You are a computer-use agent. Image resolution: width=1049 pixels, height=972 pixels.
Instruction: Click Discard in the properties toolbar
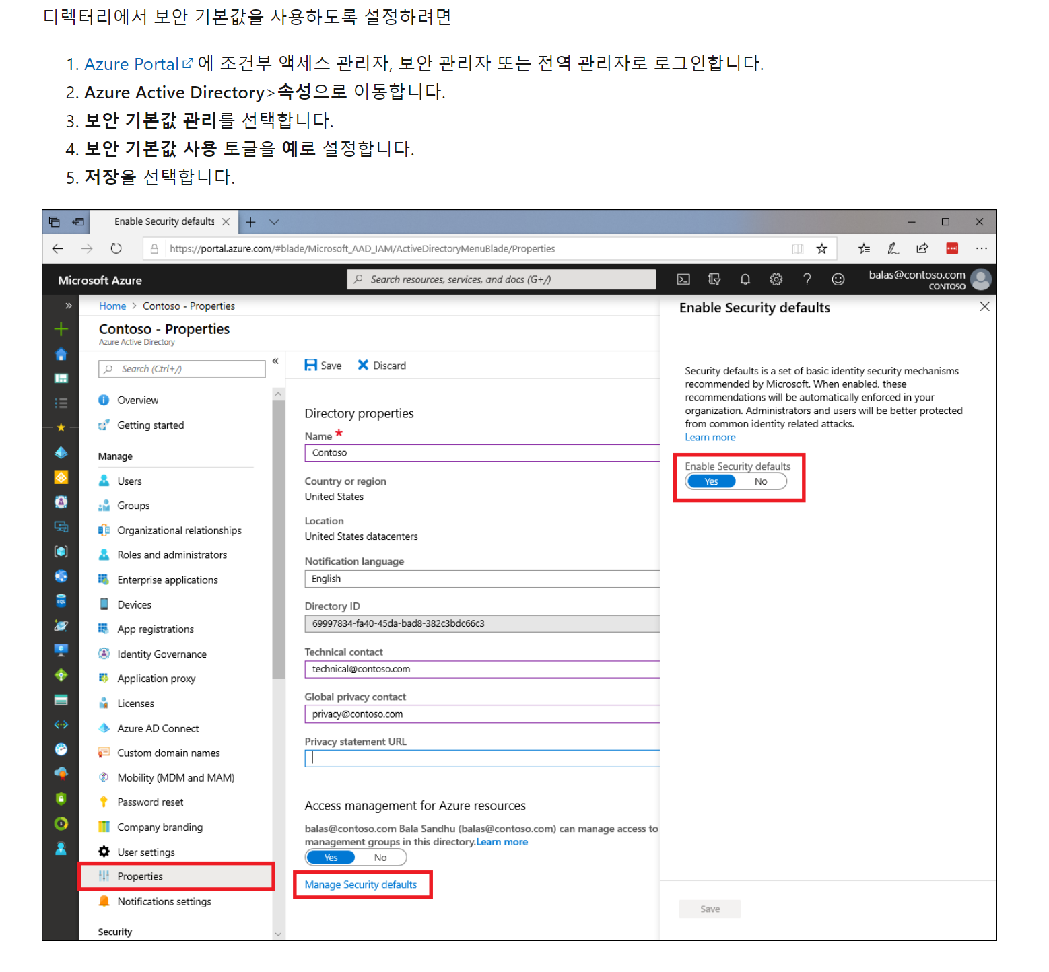[x=382, y=366]
